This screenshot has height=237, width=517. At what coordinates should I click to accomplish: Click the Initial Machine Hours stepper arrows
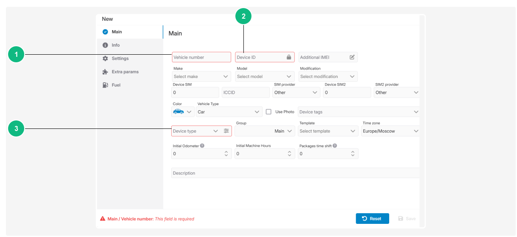point(289,154)
